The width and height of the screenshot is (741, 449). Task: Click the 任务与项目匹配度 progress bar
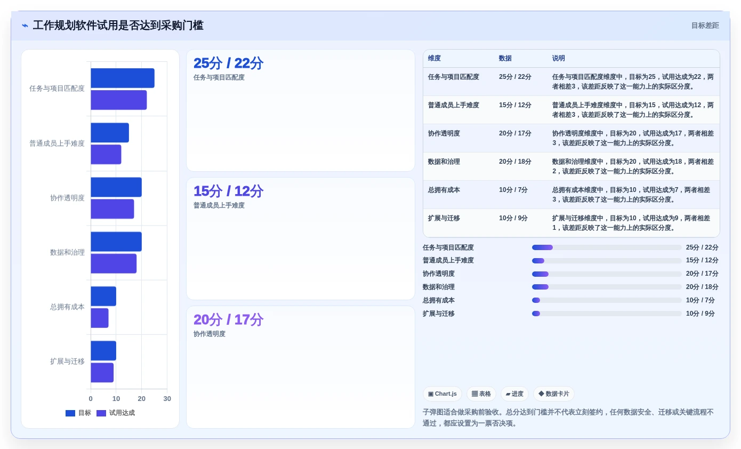click(x=607, y=247)
